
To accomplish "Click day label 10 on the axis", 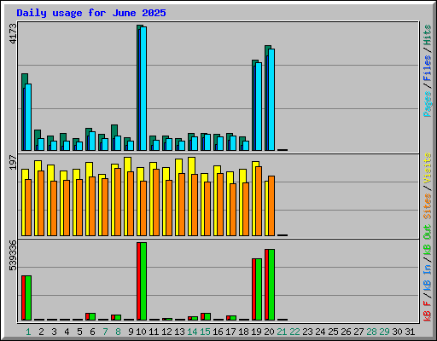I will click(x=141, y=332).
